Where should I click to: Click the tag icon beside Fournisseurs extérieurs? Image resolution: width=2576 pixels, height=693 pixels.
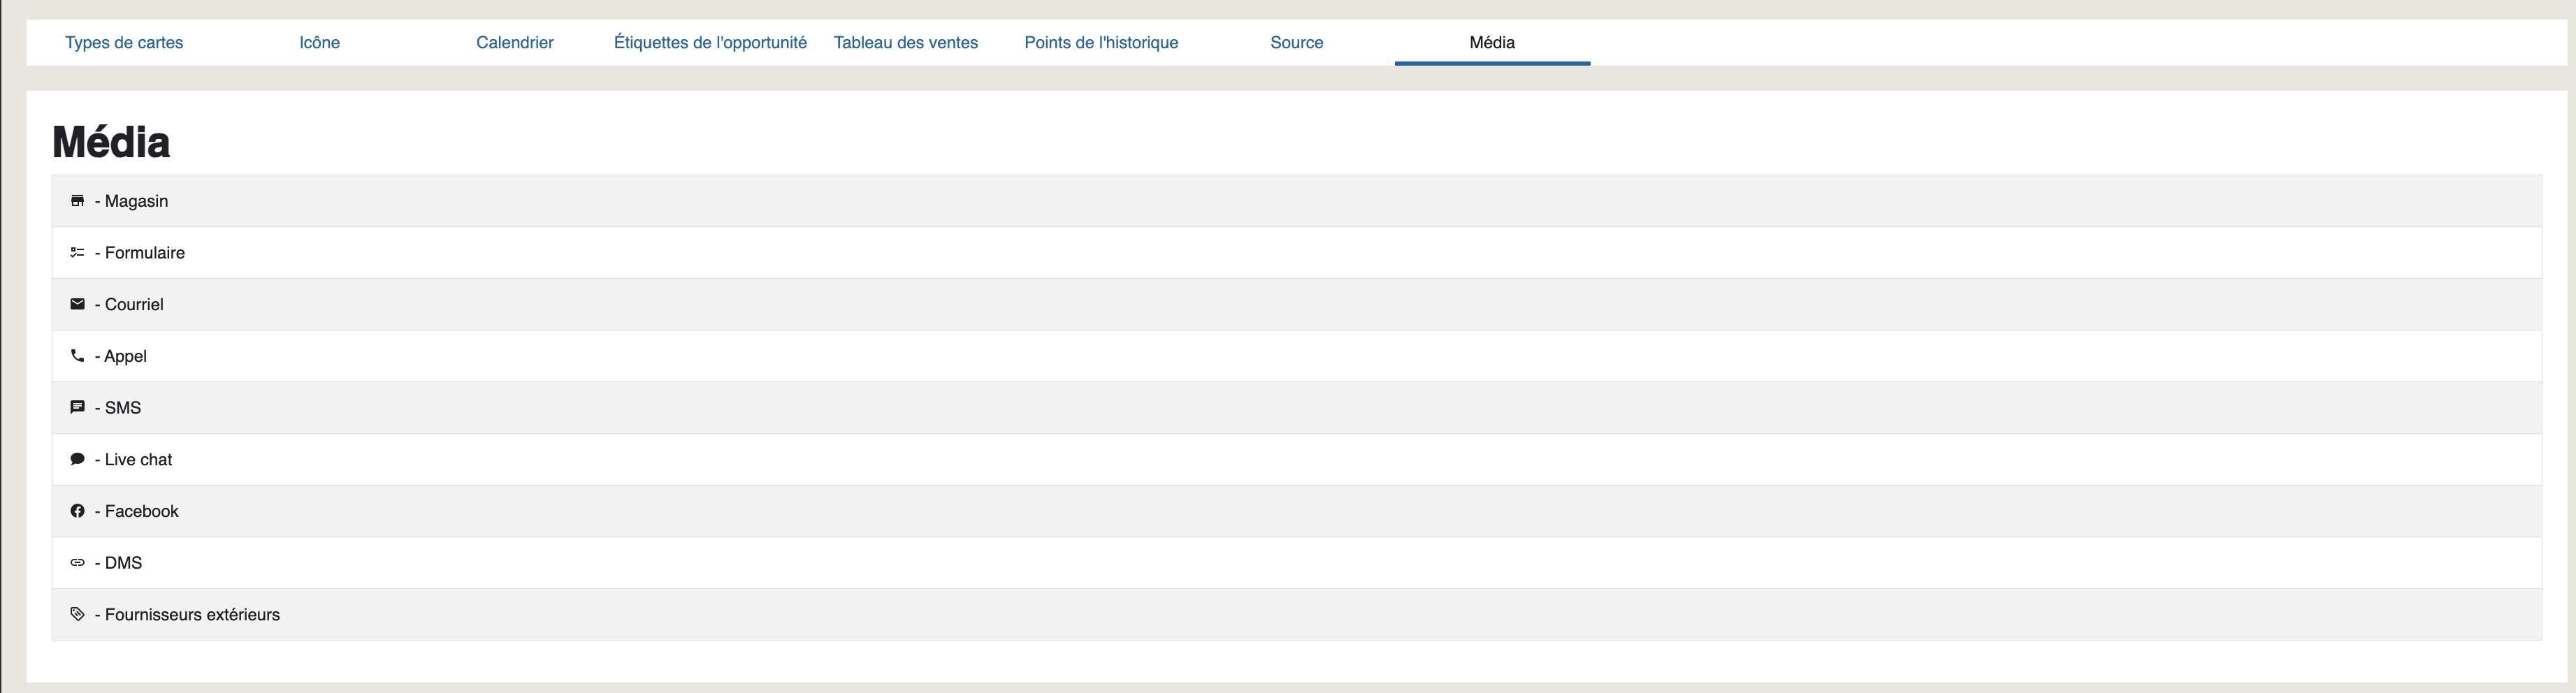(x=77, y=614)
